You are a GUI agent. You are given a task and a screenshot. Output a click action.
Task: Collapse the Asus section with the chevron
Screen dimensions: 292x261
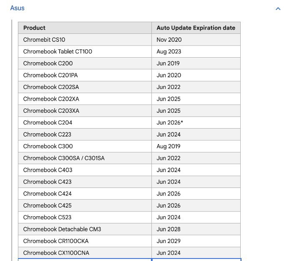coord(278,8)
